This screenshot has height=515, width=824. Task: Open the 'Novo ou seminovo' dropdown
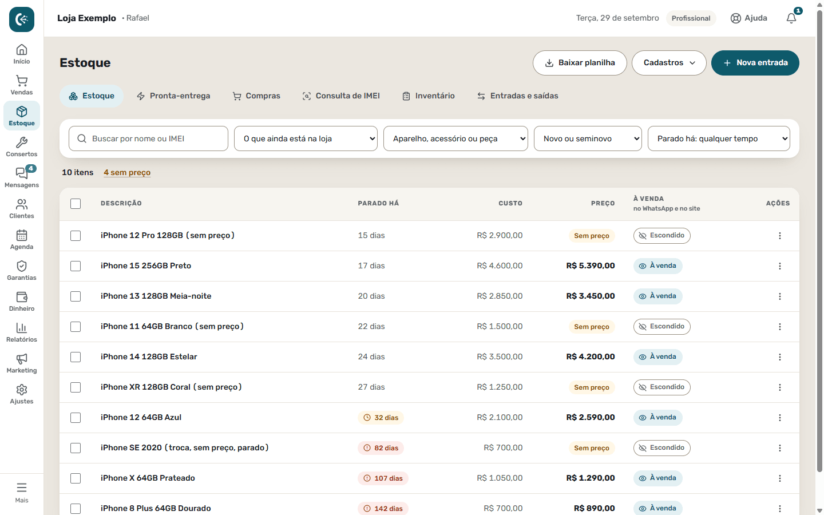(588, 138)
